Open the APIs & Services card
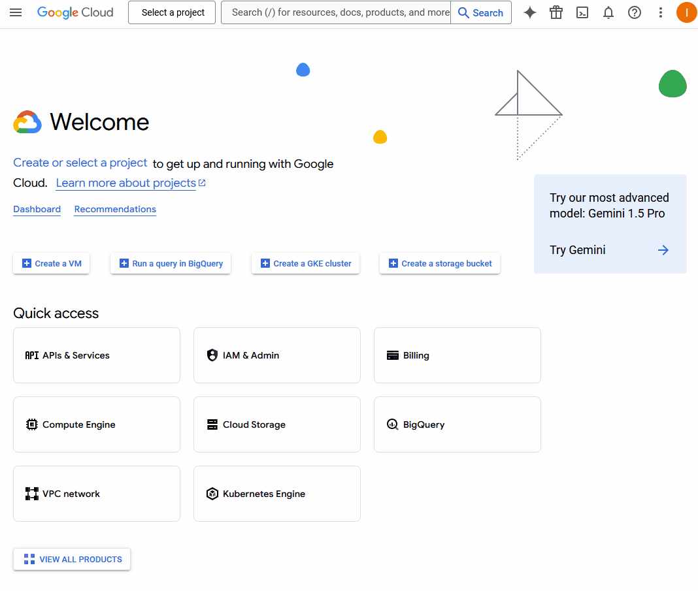Viewport: 698px width, 591px height. click(97, 355)
